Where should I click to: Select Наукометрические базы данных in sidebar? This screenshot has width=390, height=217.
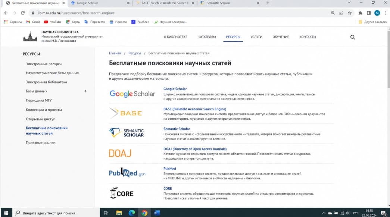click(52, 73)
